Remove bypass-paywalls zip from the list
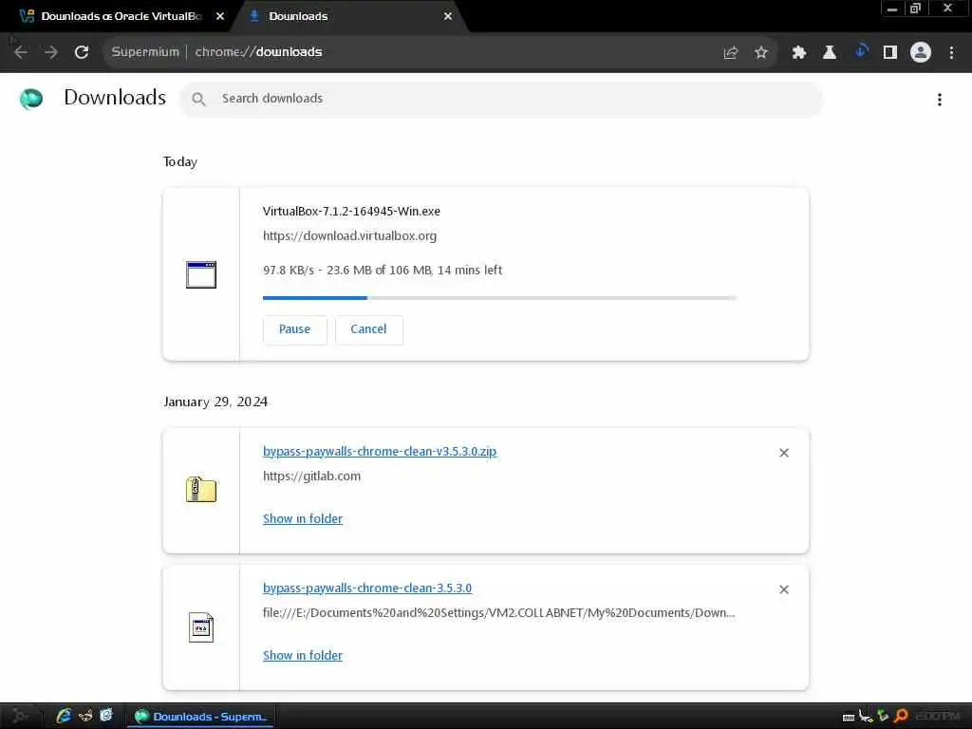Screen dimensions: 972x729 click(x=784, y=453)
